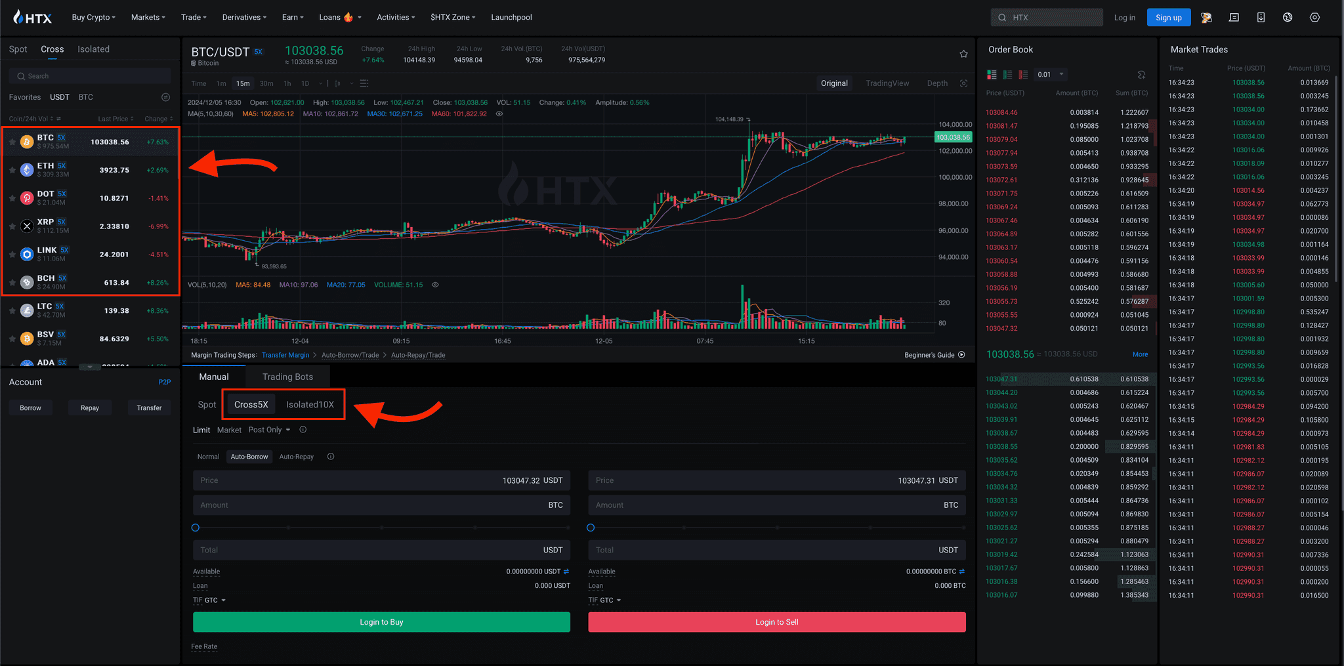Expand chart to fullscreen
This screenshot has height=666, width=1344.
click(x=963, y=83)
